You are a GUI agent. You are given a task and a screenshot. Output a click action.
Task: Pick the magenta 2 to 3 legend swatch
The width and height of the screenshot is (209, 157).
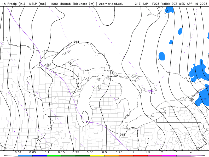(x=169, y=156)
